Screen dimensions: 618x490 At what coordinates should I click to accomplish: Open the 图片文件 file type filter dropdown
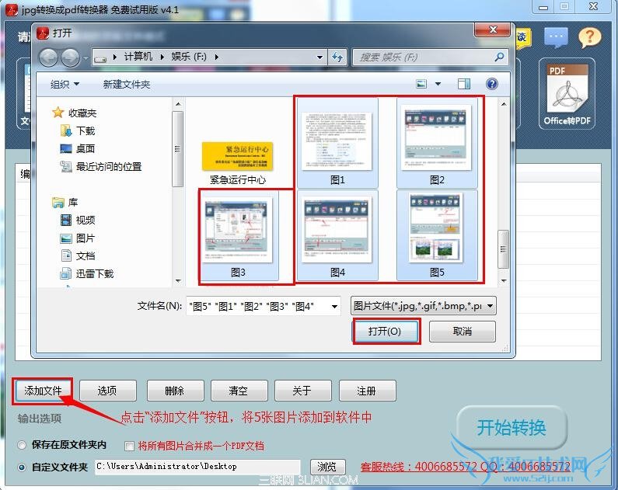click(424, 306)
